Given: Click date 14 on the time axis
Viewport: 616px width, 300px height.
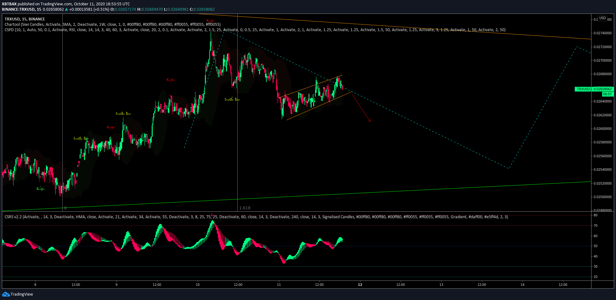Looking at the screenshot, I should (523, 285).
